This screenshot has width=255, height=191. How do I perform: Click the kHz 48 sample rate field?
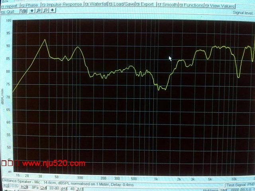coord(68,189)
